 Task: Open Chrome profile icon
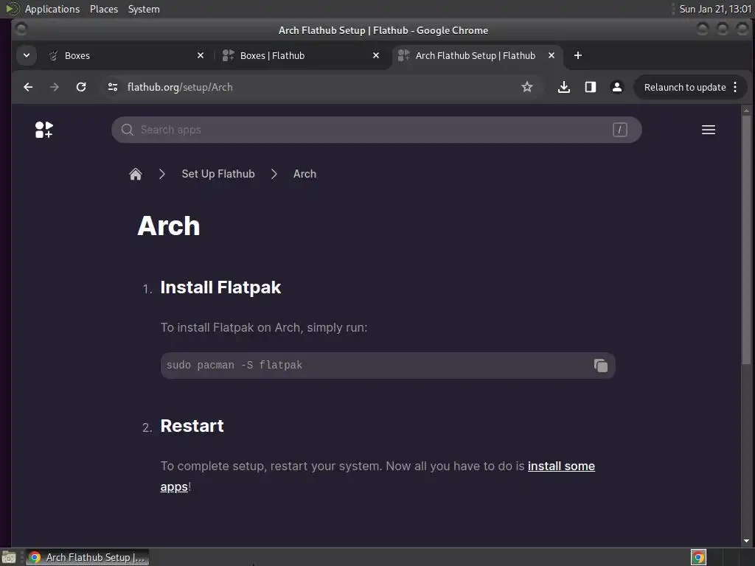click(x=617, y=87)
